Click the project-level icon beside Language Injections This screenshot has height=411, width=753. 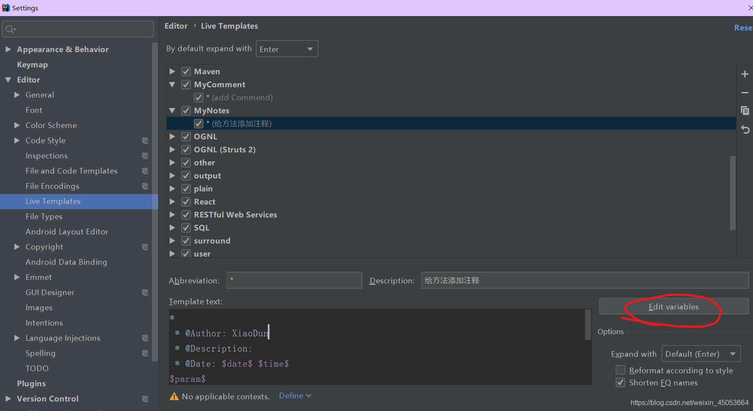tap(145, 338)
